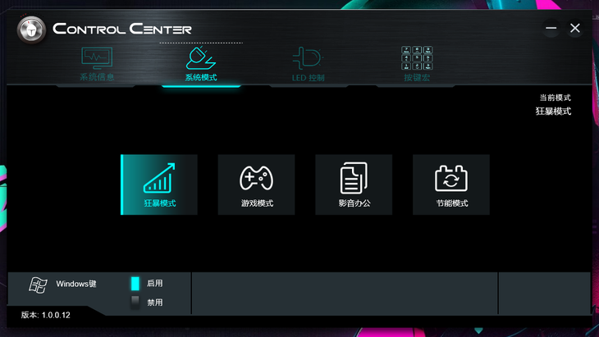Choose the 影音办公 document icon
This screenshot has width=599, height=337.
[354, 178]
